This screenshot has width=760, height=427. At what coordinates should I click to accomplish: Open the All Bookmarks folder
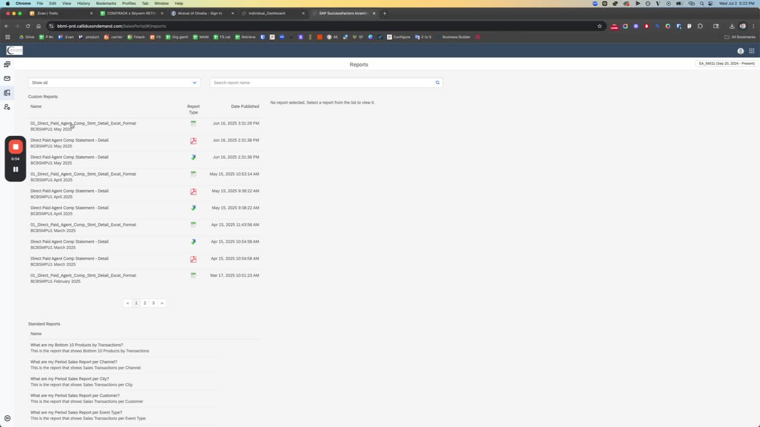click(x=740, y=37)
